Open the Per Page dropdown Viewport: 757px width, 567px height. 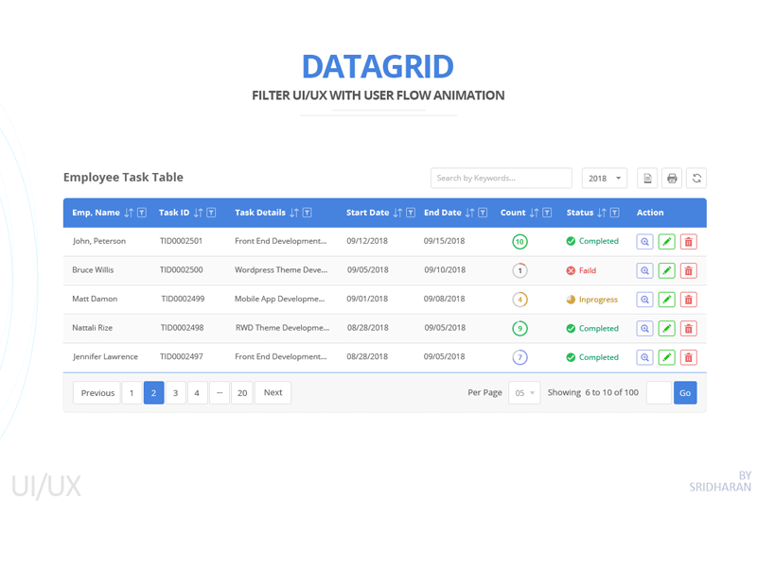pos(524,392)
